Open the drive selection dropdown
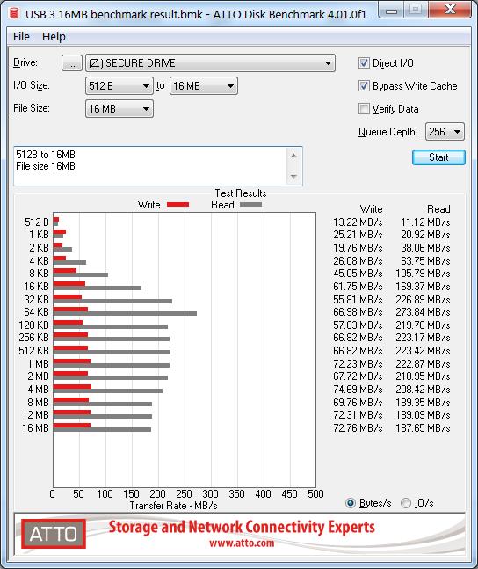 coord(210,63)
